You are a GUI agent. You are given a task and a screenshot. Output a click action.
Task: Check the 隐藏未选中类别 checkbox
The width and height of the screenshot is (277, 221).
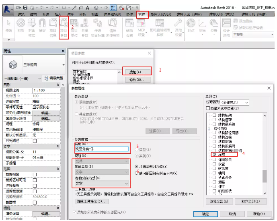tap(208, 108)
